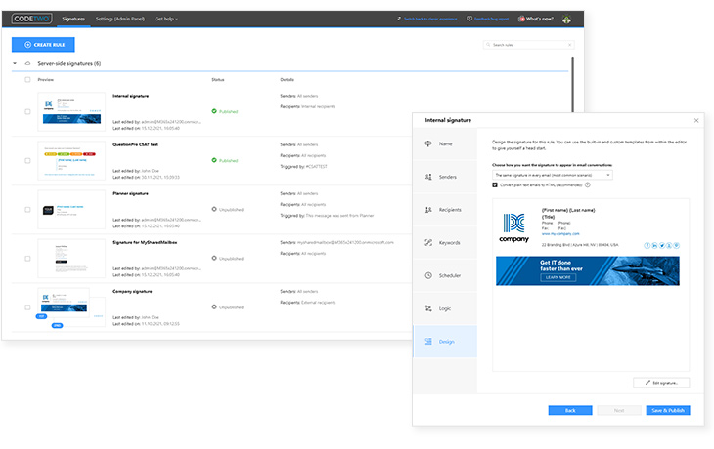714x449 pixels.
Task: Switch back to classic experience link
Action: [427, 19]
